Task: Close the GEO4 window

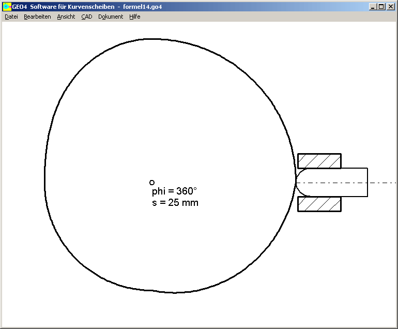Action: 391,7
